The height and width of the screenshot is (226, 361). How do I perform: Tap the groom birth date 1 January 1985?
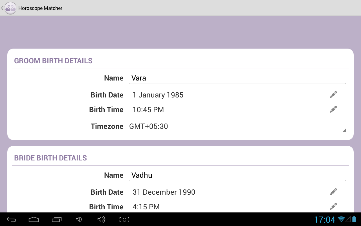tap(158, 95)
